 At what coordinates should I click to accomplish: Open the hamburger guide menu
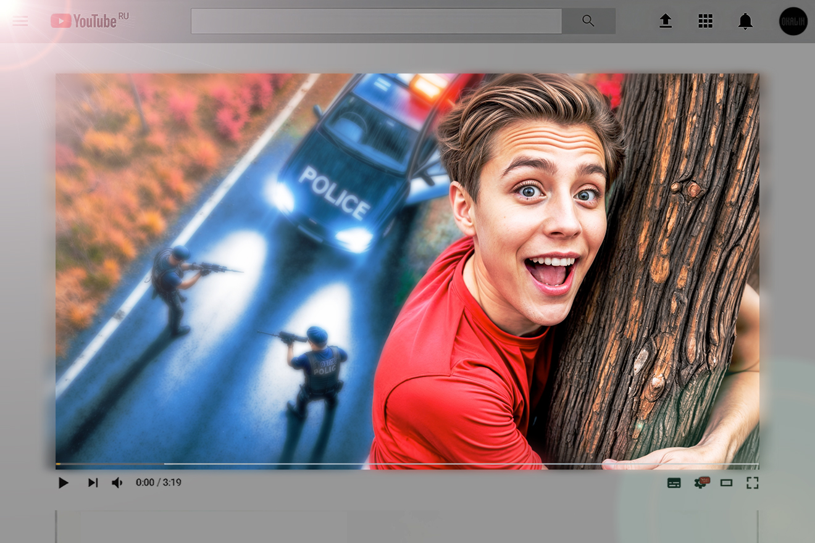click(x=20, y=22)
